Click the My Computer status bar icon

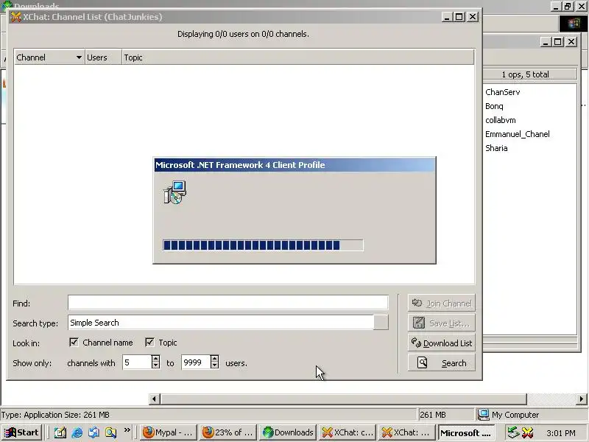(483, 415)
